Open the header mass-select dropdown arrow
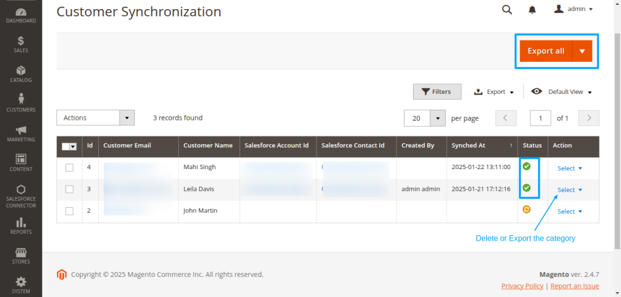Viewport: 621px width, 297px height. (73, 147)
